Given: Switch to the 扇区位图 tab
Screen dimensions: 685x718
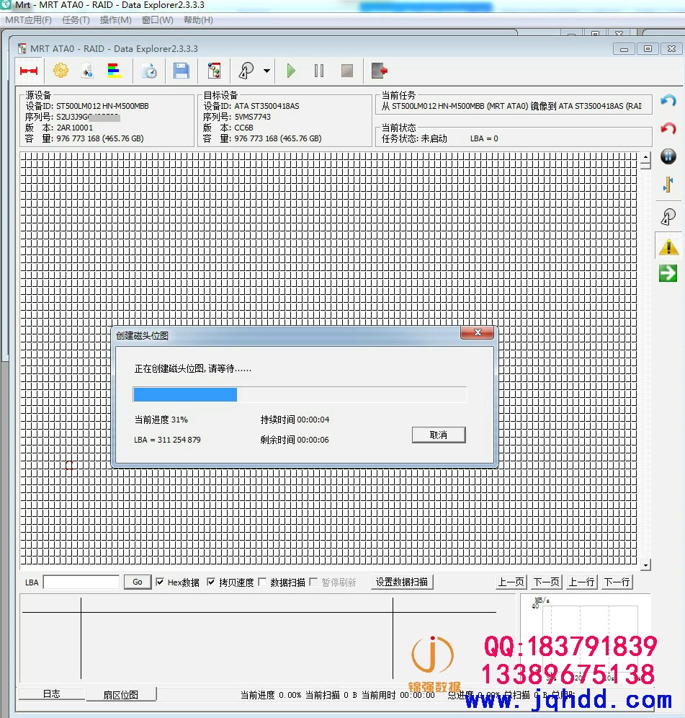Looking at the screenshot, I should [121, 695].
